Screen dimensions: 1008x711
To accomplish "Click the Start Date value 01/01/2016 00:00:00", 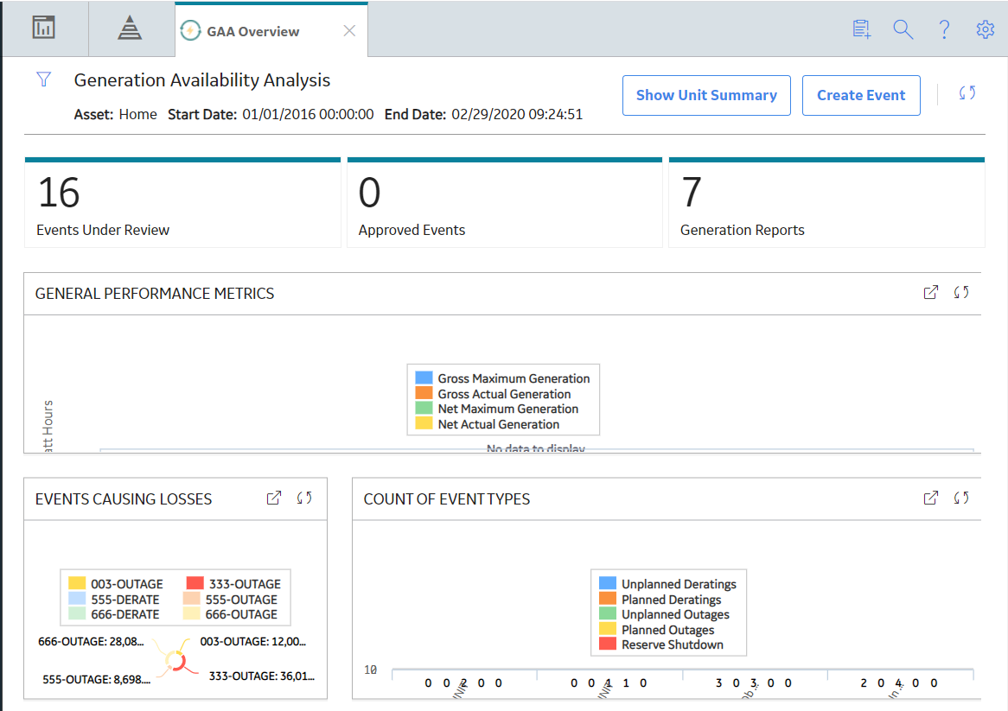I will point(308,114).
